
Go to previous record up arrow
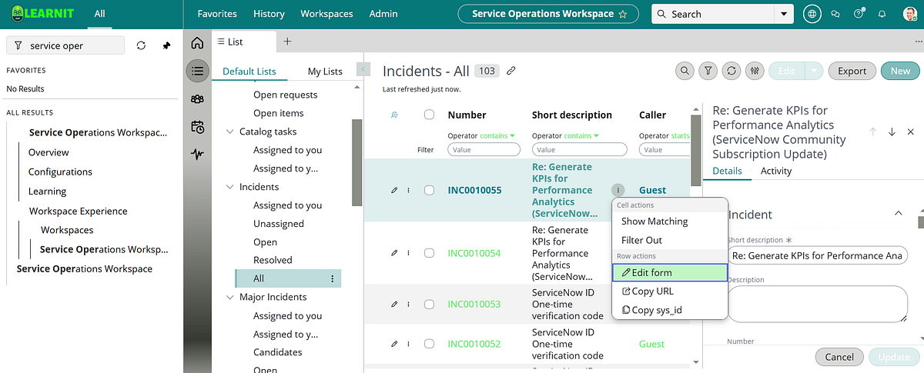tap(872, 132)
